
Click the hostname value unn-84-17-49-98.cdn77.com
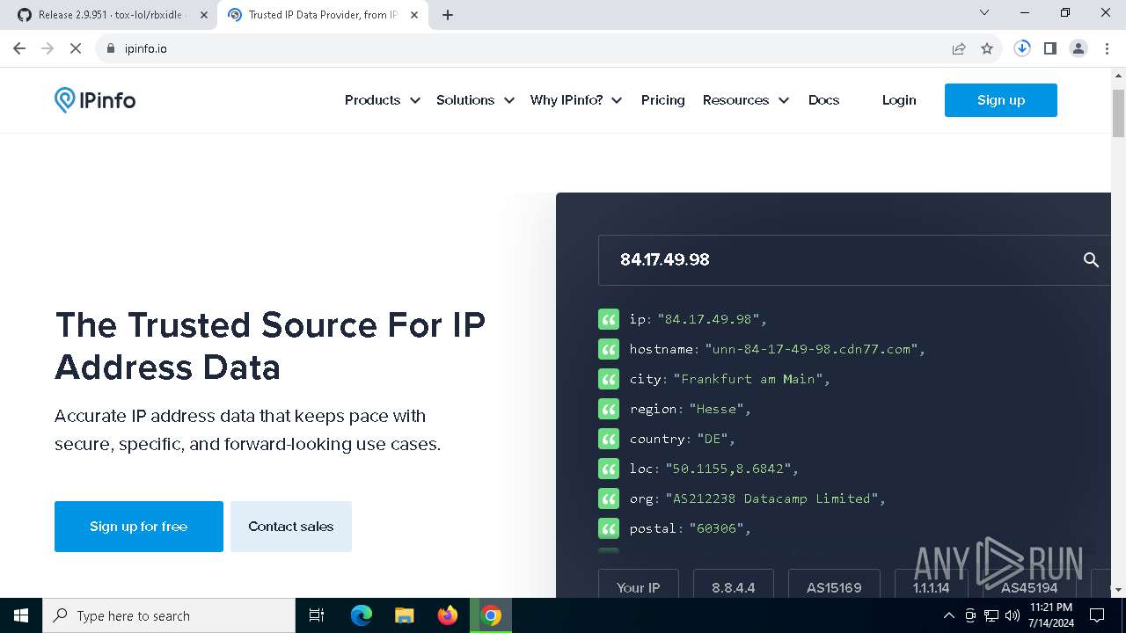pos(812,349)
